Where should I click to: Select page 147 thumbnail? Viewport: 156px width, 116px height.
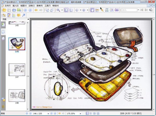point(17,69)
